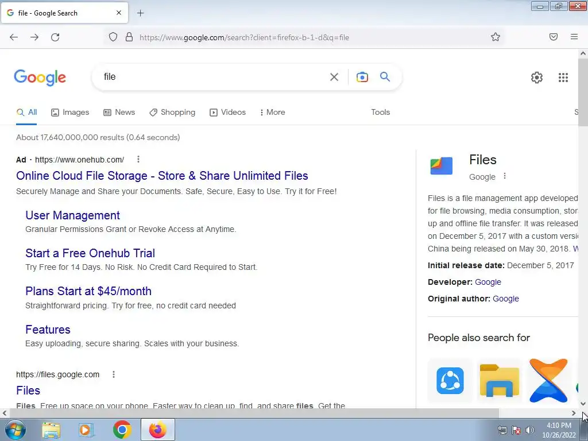This screenshot has height=441, width=588.
Task: Open 'Online Cloud File Storage' ad link
Action: click(162, 176)
